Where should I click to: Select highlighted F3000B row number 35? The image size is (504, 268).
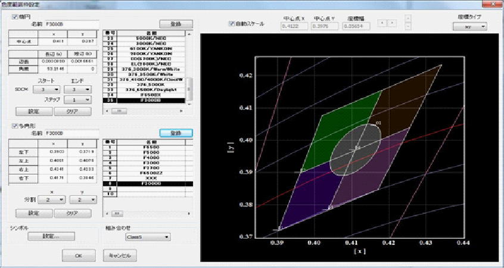(144, 100)
